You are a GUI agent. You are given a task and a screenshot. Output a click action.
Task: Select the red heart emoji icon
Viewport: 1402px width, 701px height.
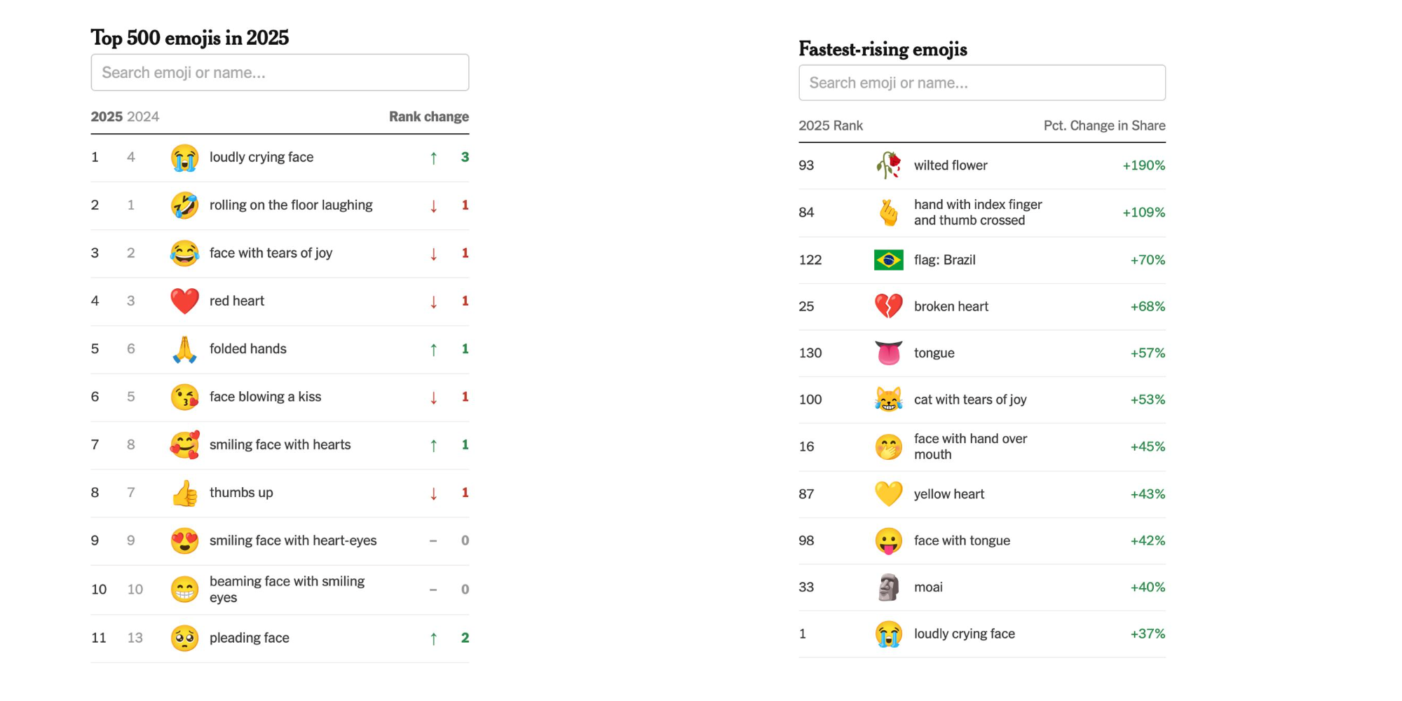pos(184,301)
